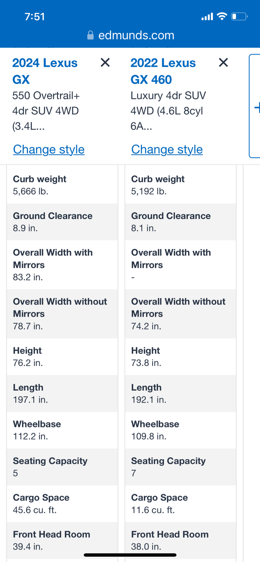Select 2024 GX Curb weight 5,666 lb. cell
The width and height of the screenshot is (260, 562).
62,185
